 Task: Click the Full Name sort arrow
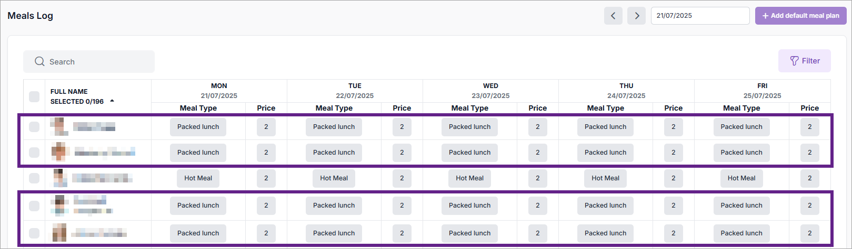(x=112, y=101)
